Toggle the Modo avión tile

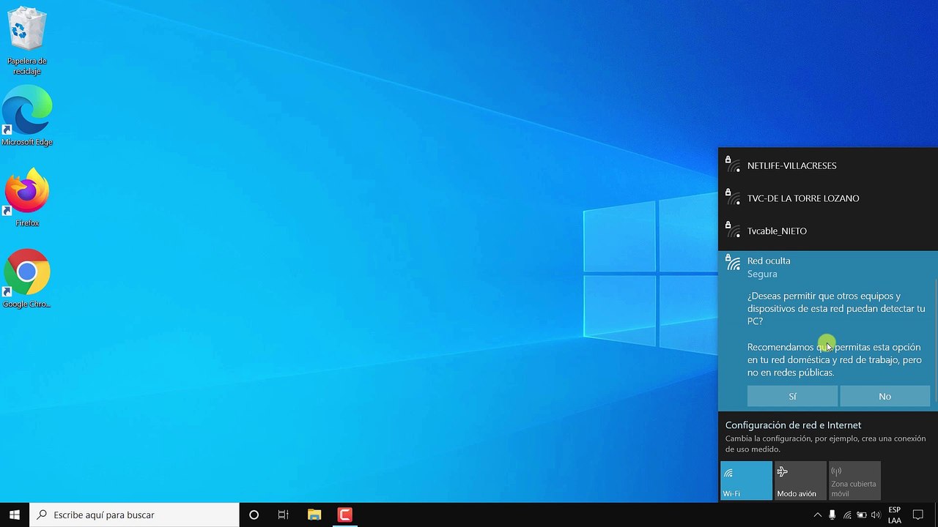pyautogui.click(x=800, y=480)
